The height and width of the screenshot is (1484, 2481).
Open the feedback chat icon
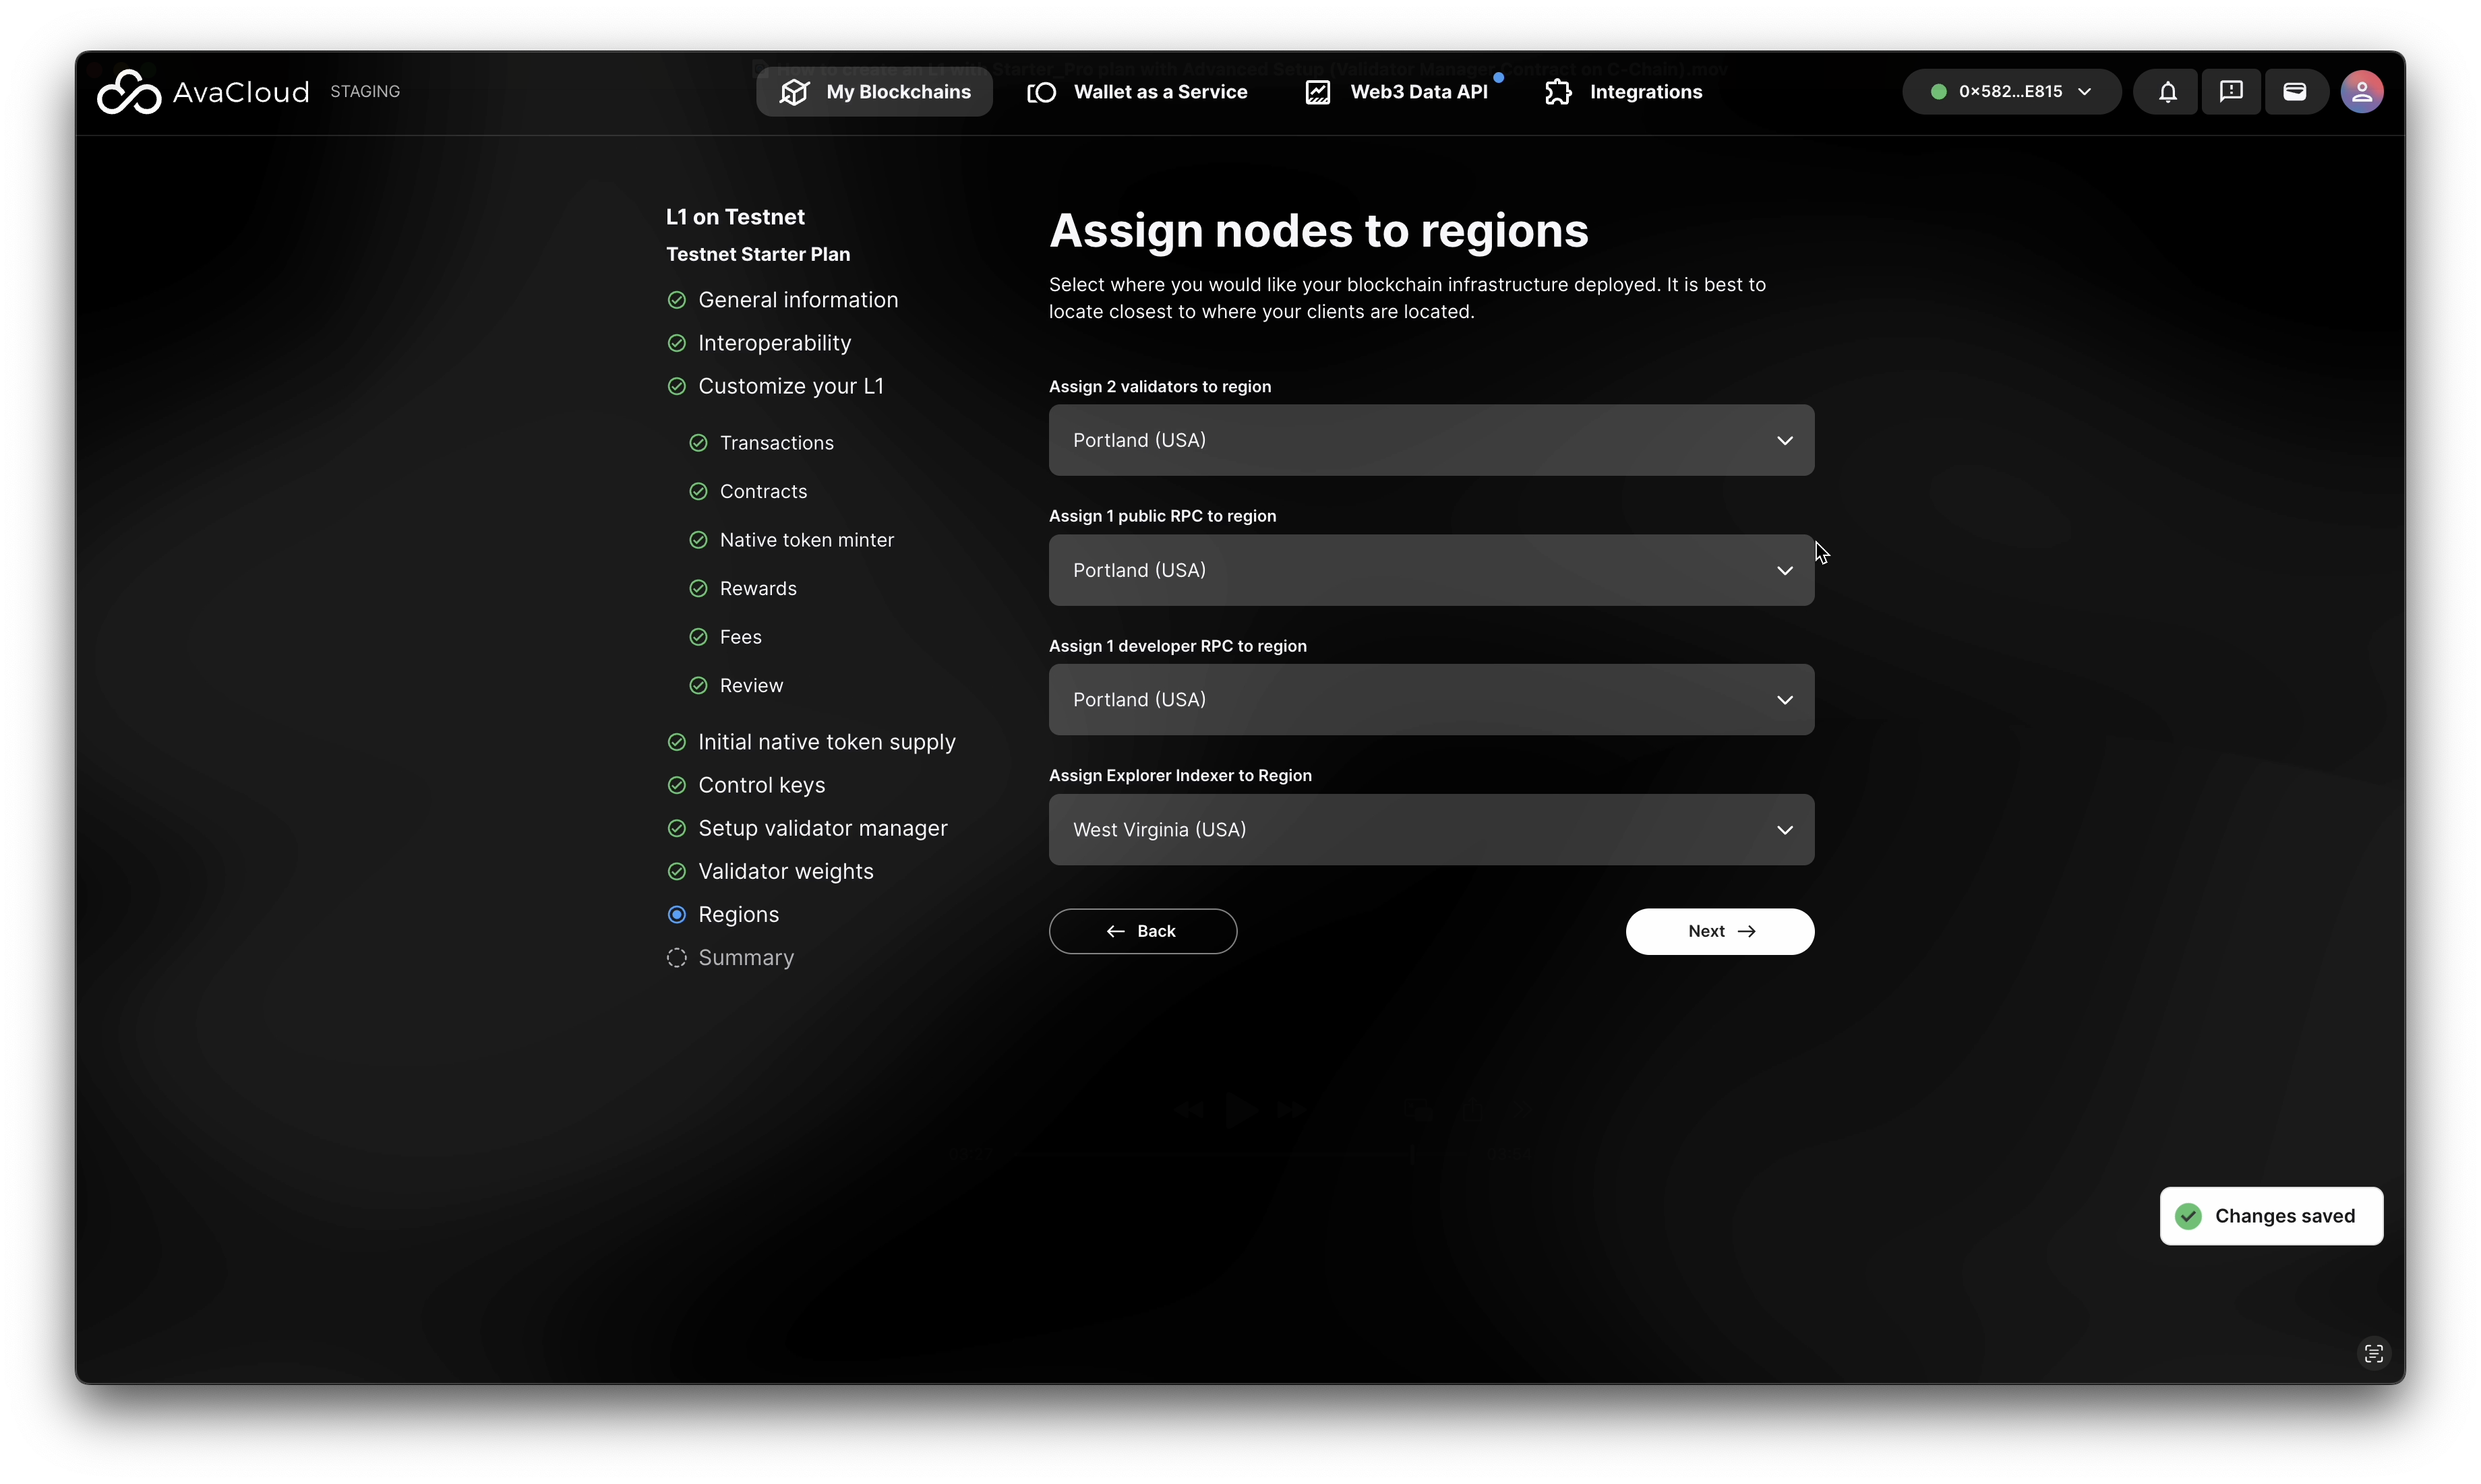pos(2231,92)
